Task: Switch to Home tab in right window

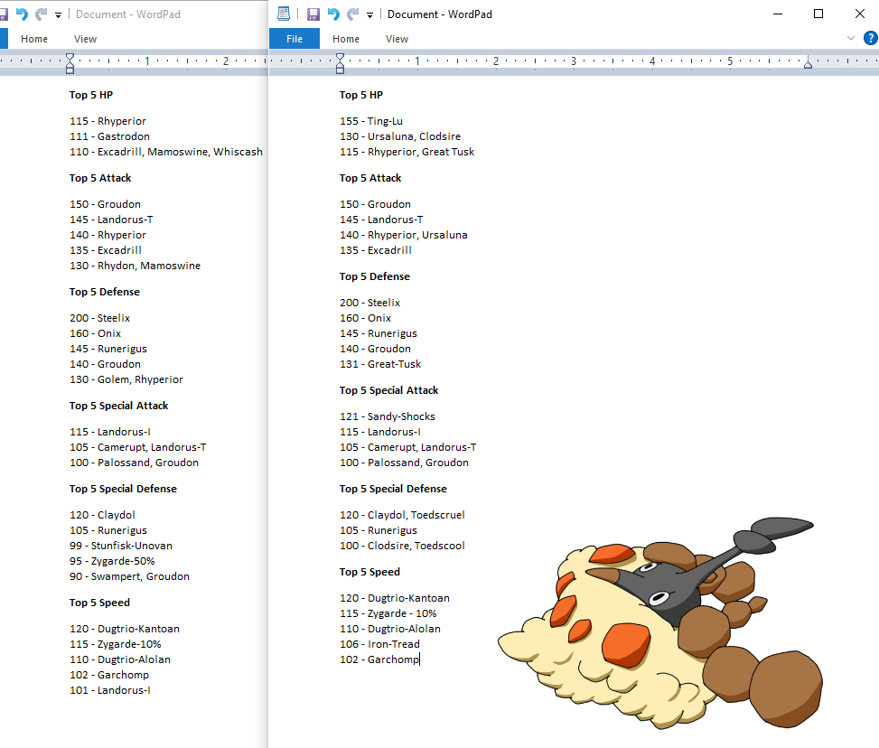Action: [x=346, y=39]
